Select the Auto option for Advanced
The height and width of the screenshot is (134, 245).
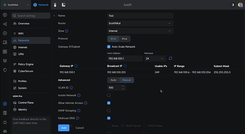coord(113,80)
